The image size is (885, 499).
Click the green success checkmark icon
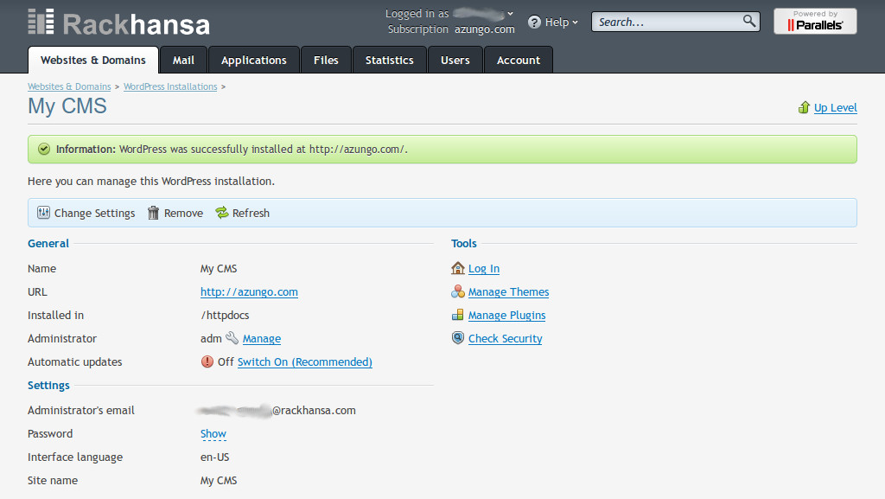pyautogui.click(x=44, y=149)
